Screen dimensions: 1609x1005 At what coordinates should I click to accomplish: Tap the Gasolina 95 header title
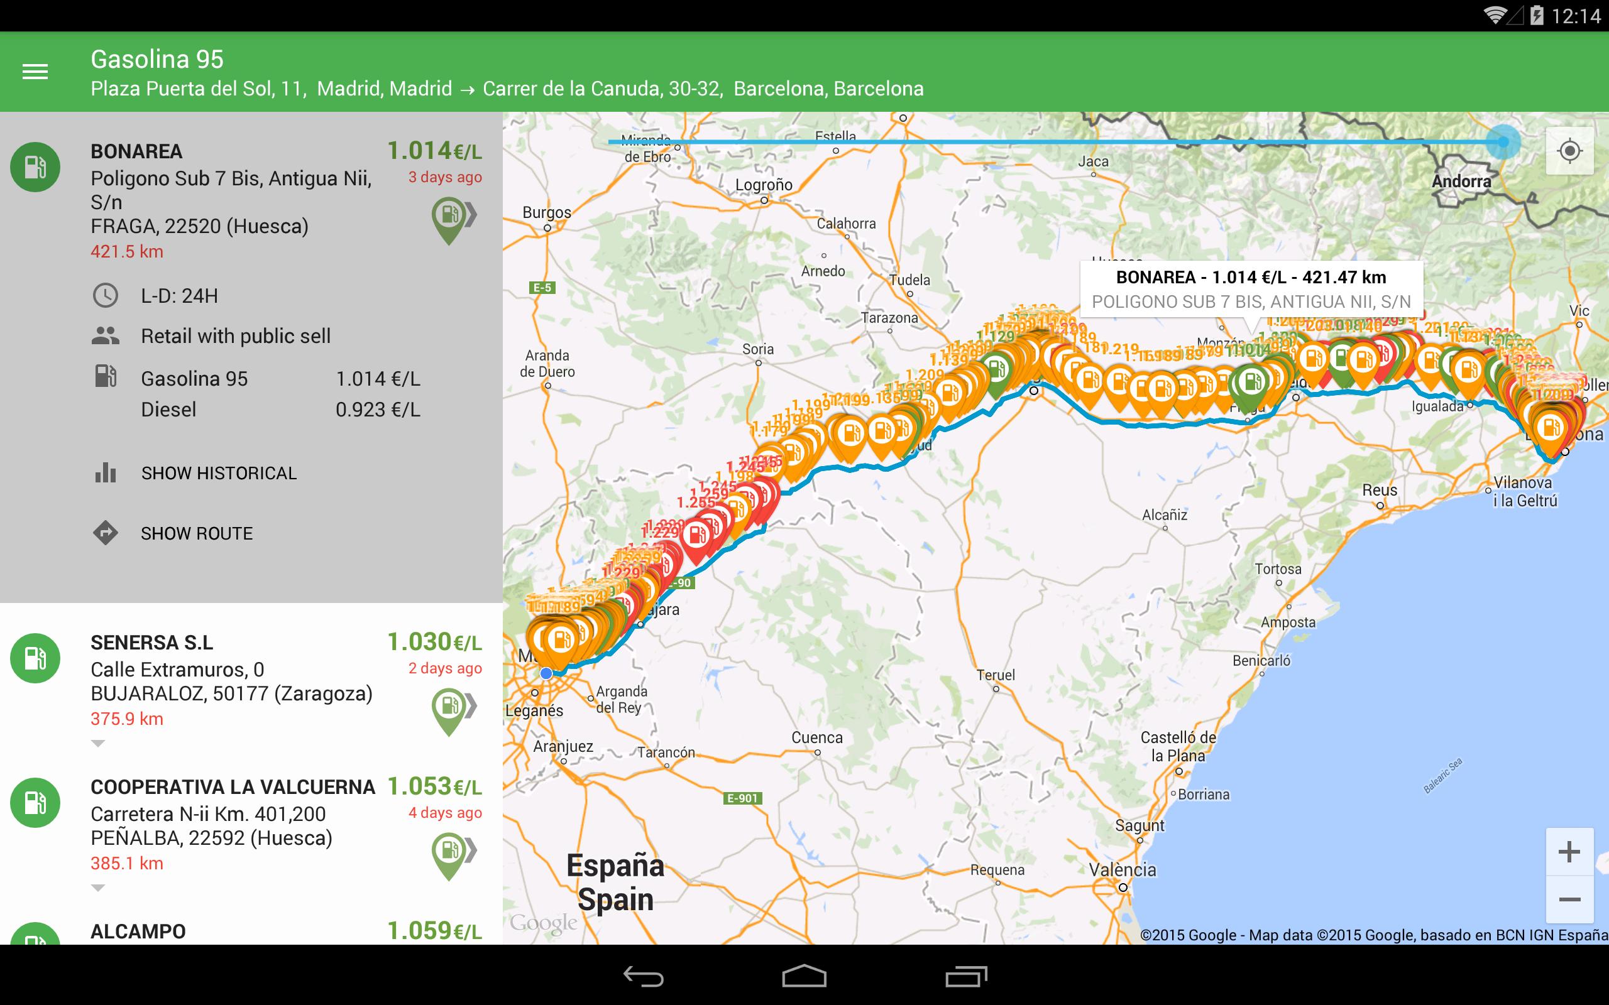tap(157, 59)
